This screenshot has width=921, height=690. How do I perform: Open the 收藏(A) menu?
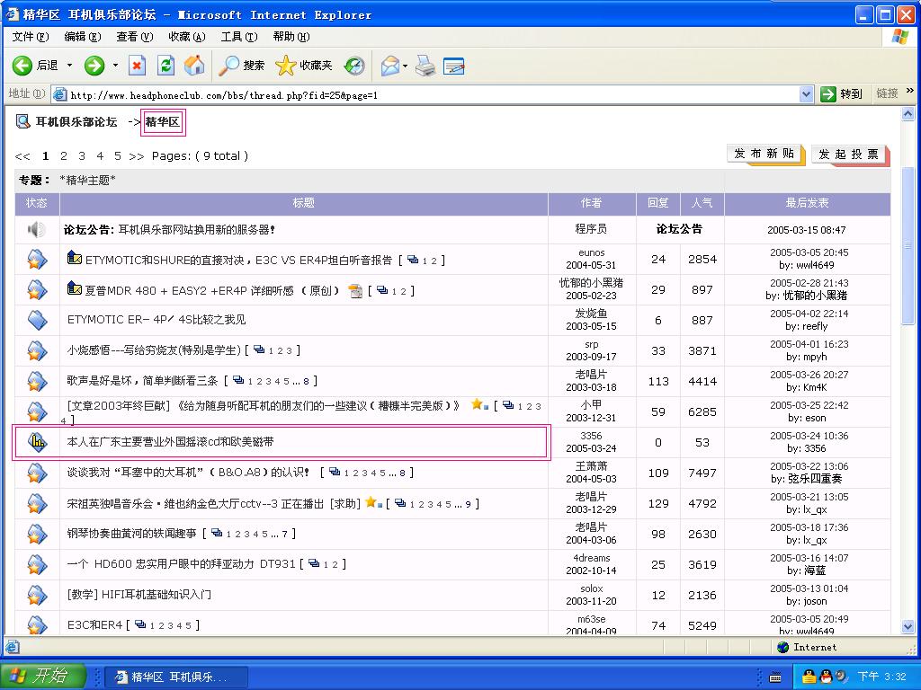pos(187,37)
